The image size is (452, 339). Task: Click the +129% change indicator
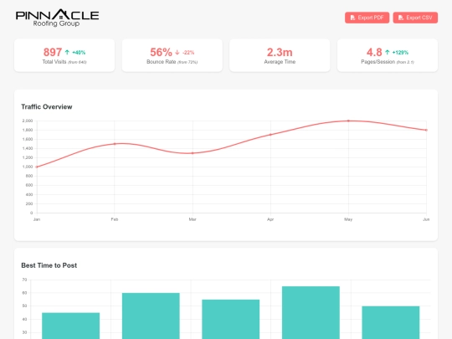point(400,53)
